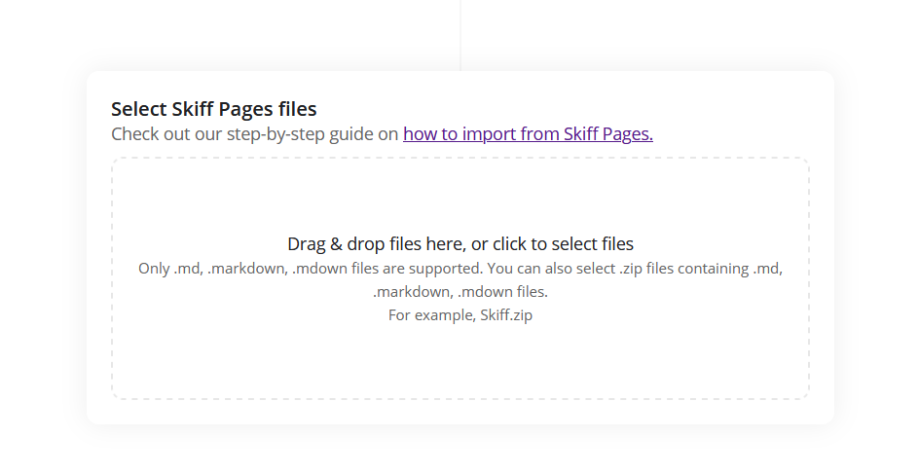Image resolution: width=919 pixels, height=475 pixels.
Task: Click the 'You can also select .zip files' sentence
Action: 584,269
